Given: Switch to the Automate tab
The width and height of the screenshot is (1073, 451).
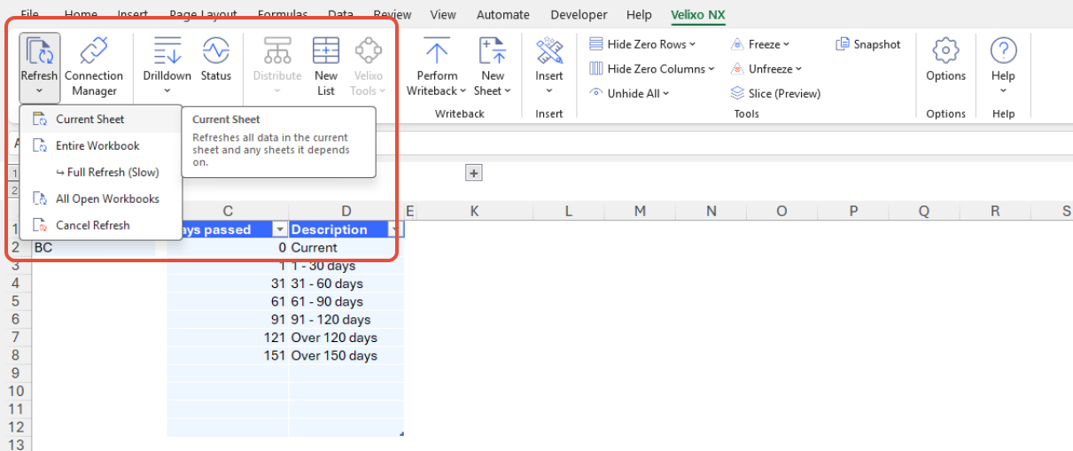Looking at the screenshot, I should click(503, 14).
